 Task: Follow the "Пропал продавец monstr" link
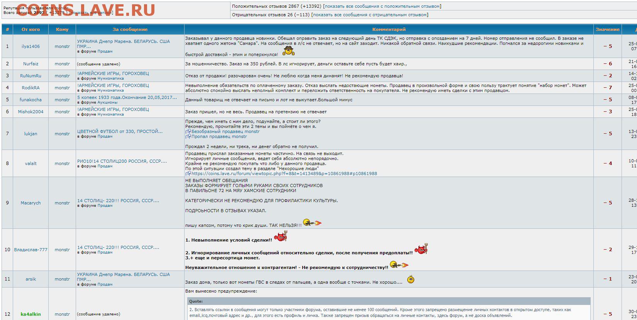(219, 136)
